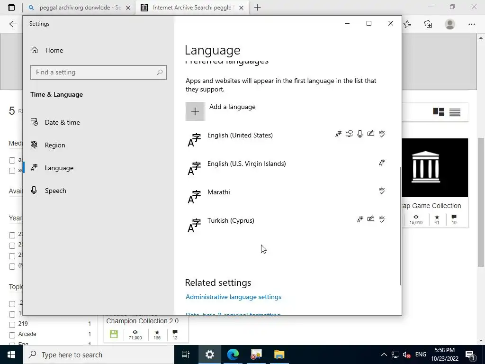Click spell-check abc icon for English (United States)
Viewport: 485px width, 364px height.
(x=382, y=134)
